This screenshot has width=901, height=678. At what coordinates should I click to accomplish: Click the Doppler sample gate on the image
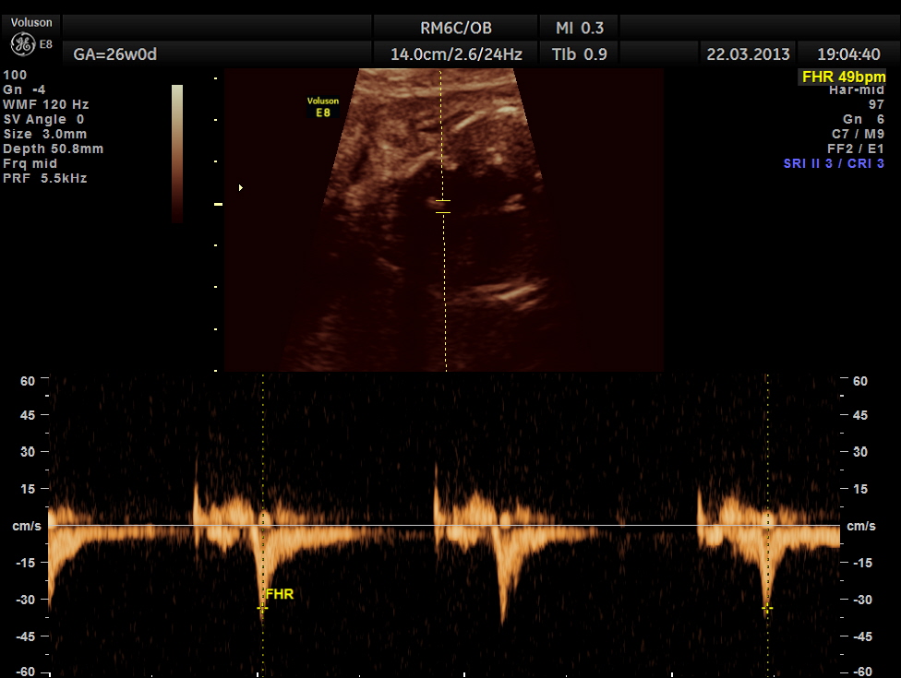pyautogui.click(x=443, y=207)
